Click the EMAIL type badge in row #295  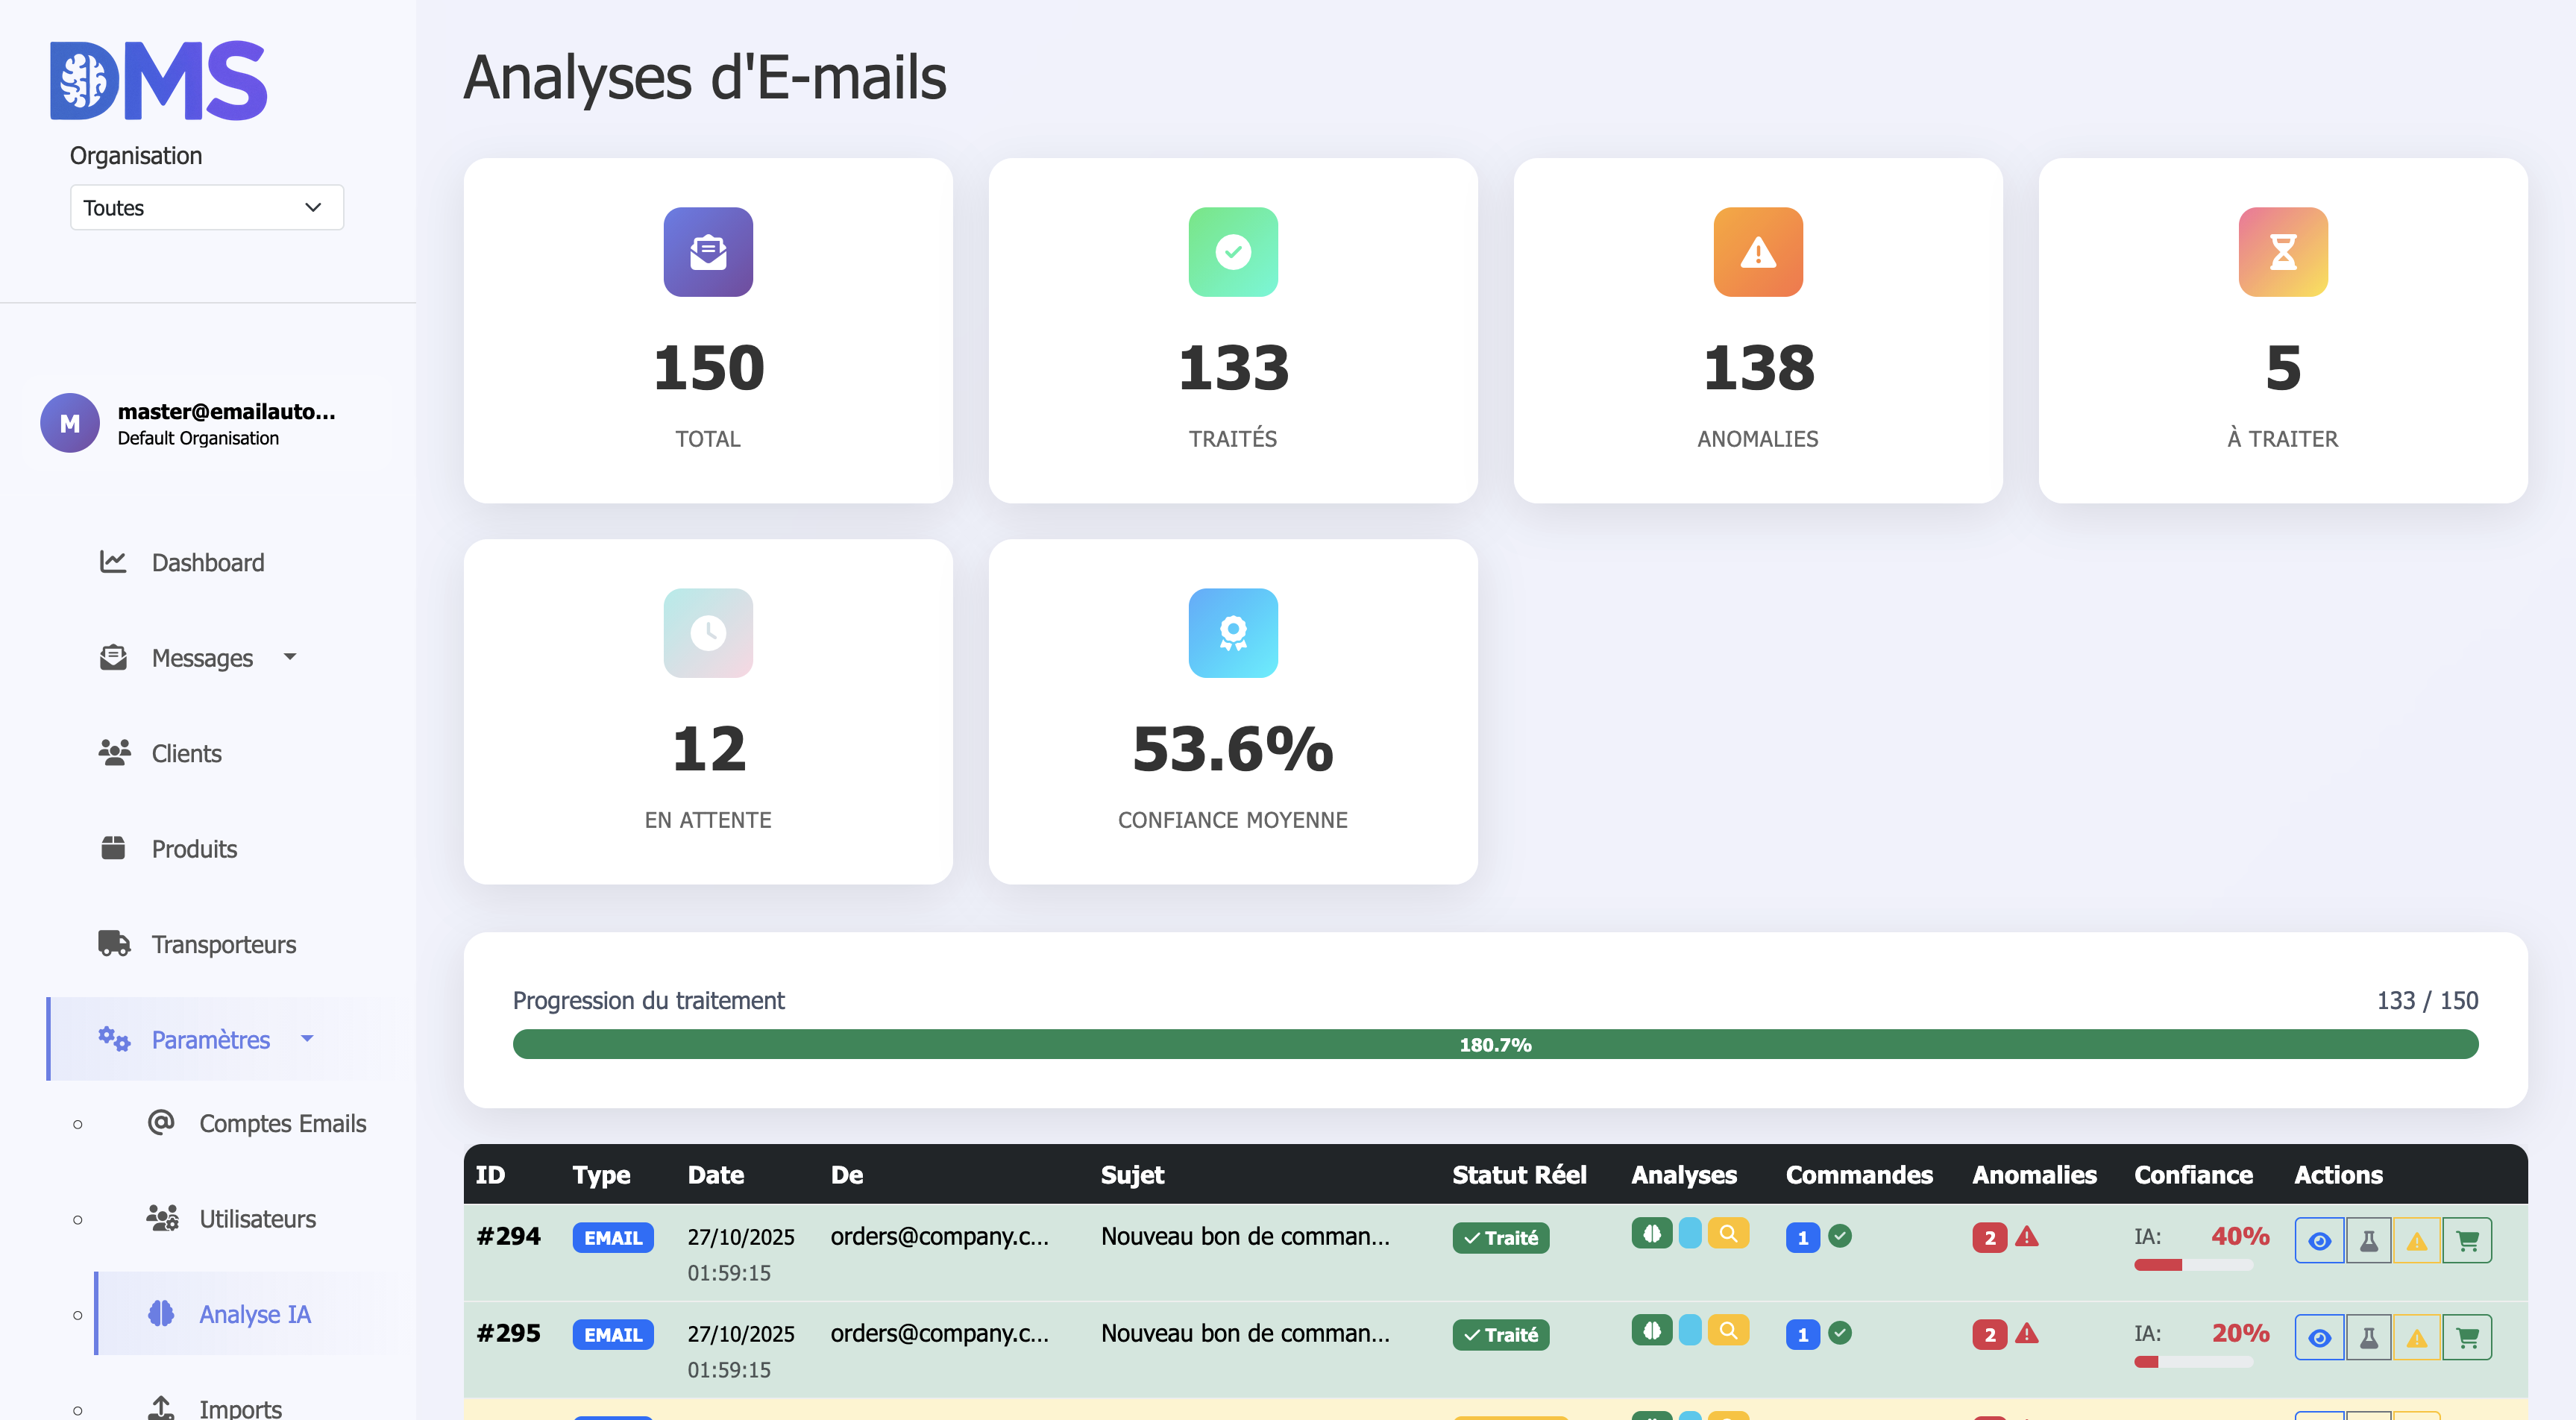click(x=612, y=1334)
